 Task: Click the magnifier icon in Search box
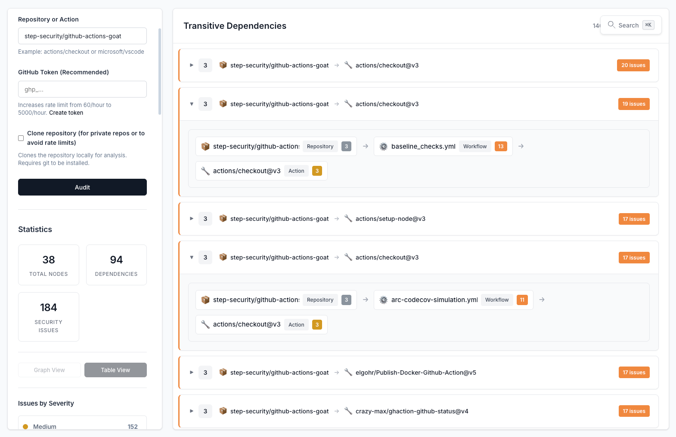(611, 25)
